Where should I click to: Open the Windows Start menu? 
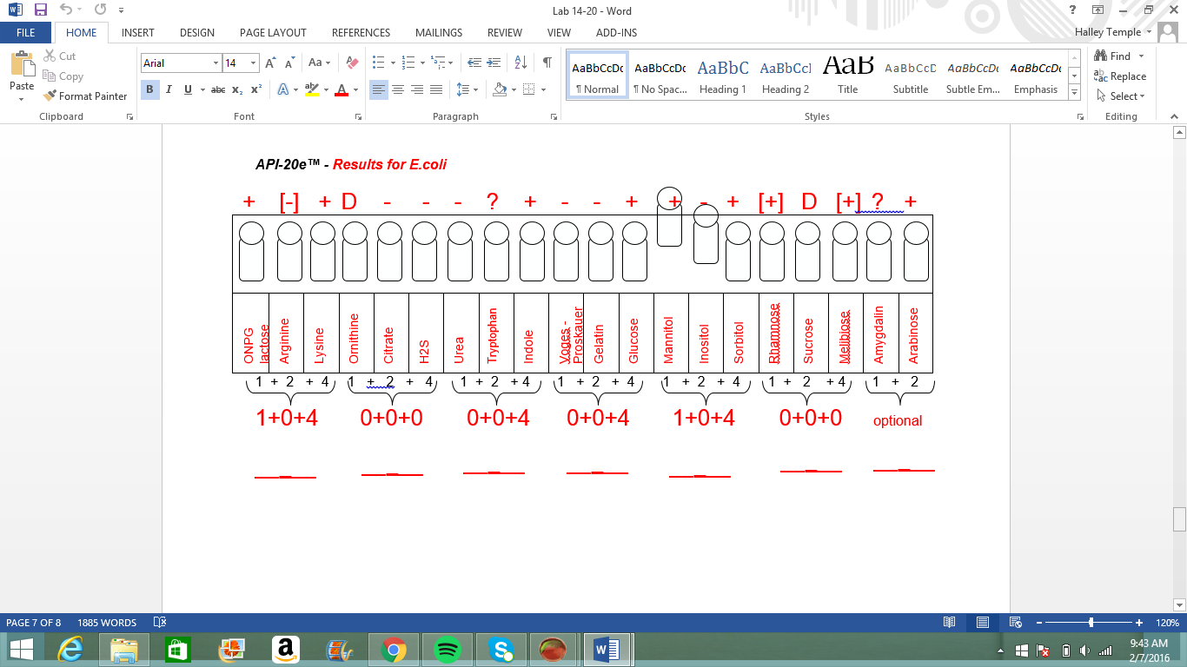[21, 649]
